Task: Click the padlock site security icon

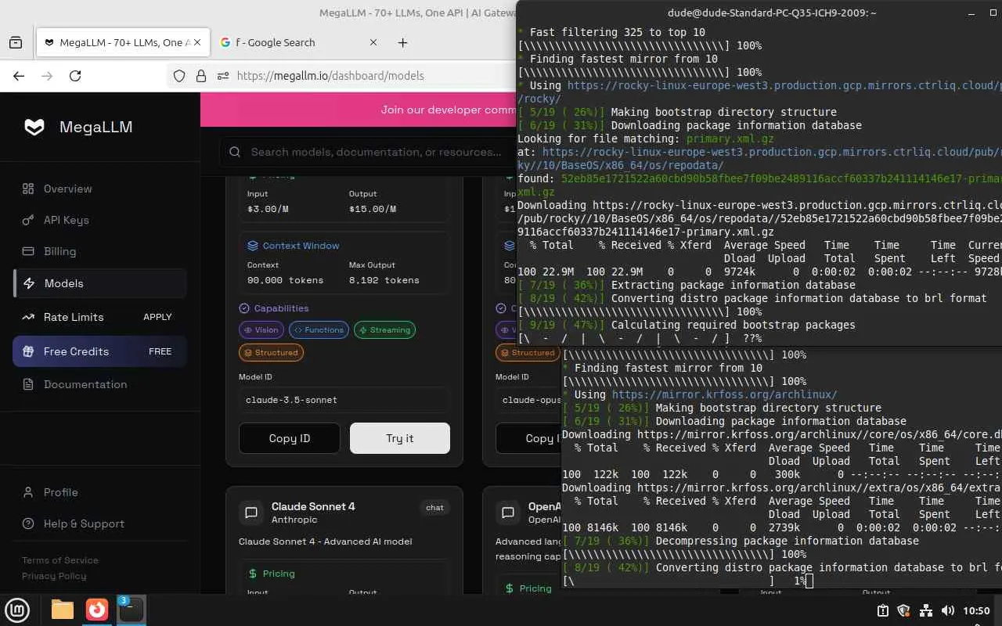Action: tap(201, 76)
